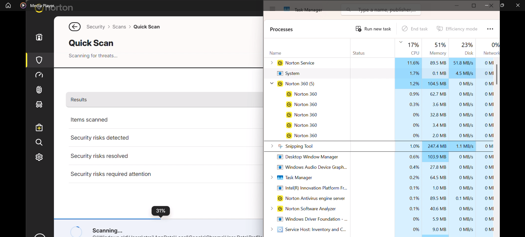Select the Windows Audio Device Graph row
The height and width of the screenshot is (237, 525).
379,167
